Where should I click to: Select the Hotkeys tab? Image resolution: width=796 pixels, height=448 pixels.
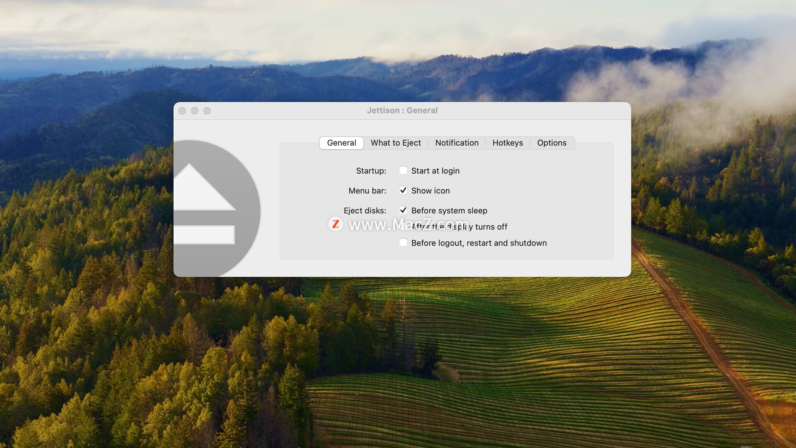pyautogui.click(x=507, y=143)
